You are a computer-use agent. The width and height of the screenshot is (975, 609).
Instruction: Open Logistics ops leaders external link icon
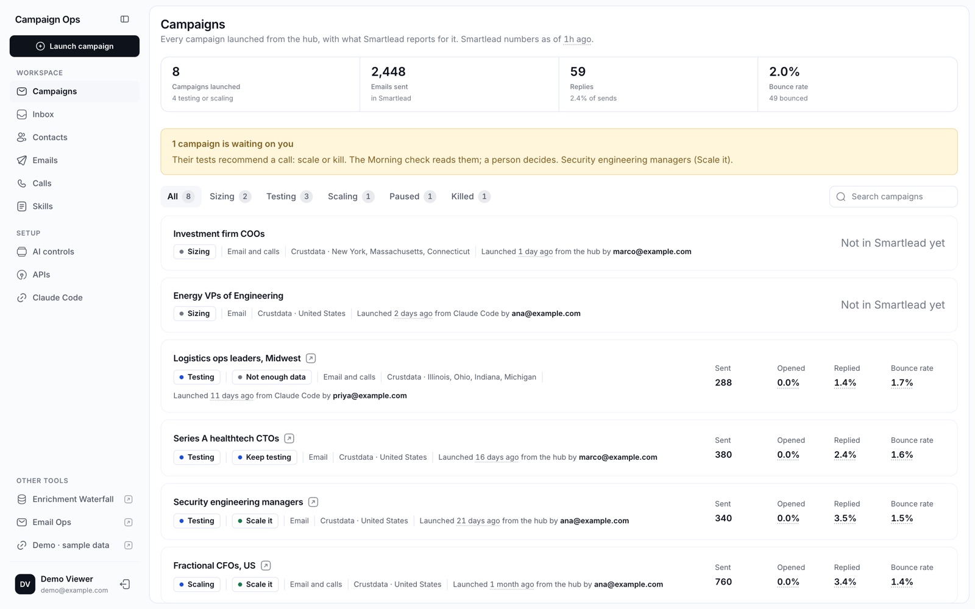point(311,359)
